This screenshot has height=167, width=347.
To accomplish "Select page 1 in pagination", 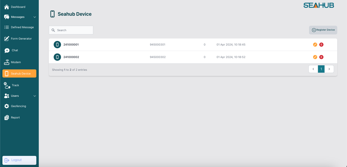I will pyautogui.click(x=321, y=69).
